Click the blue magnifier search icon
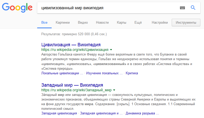204x118 pixels. point(193,8)
